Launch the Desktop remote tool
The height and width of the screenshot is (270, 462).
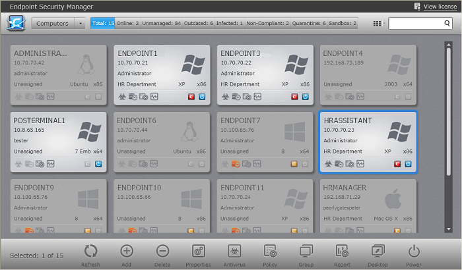(x=378, y=252)
